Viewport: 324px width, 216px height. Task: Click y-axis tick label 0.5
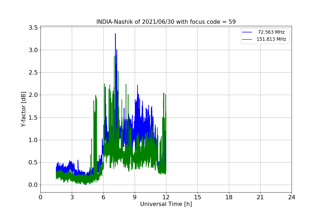point(33,162)
